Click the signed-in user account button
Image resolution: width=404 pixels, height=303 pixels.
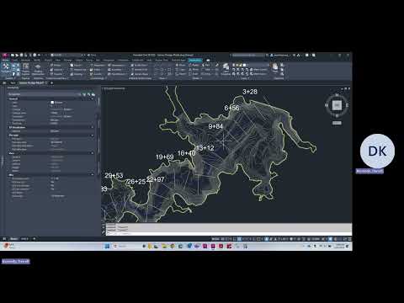point(279,56)
